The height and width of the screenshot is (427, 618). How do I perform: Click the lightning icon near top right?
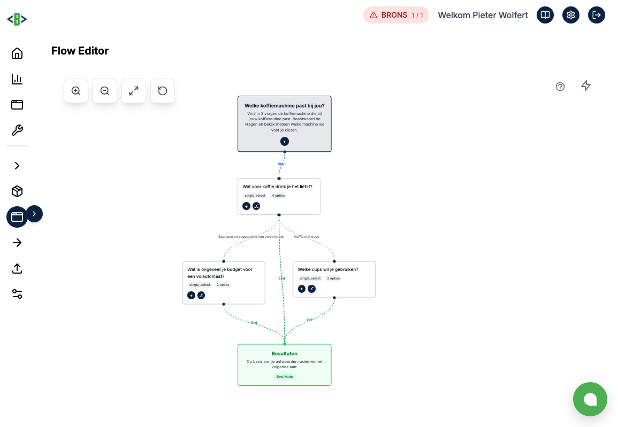click(586, 86)
